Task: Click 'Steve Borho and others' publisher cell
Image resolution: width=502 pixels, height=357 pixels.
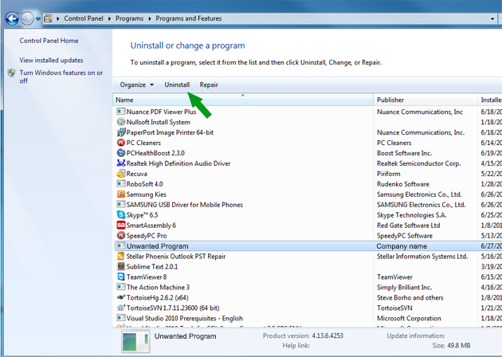Action: pyautogui.click(x=410, y=297)
